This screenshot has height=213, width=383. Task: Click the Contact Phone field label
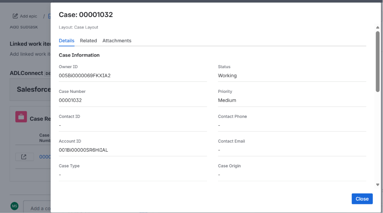[232, 117]
